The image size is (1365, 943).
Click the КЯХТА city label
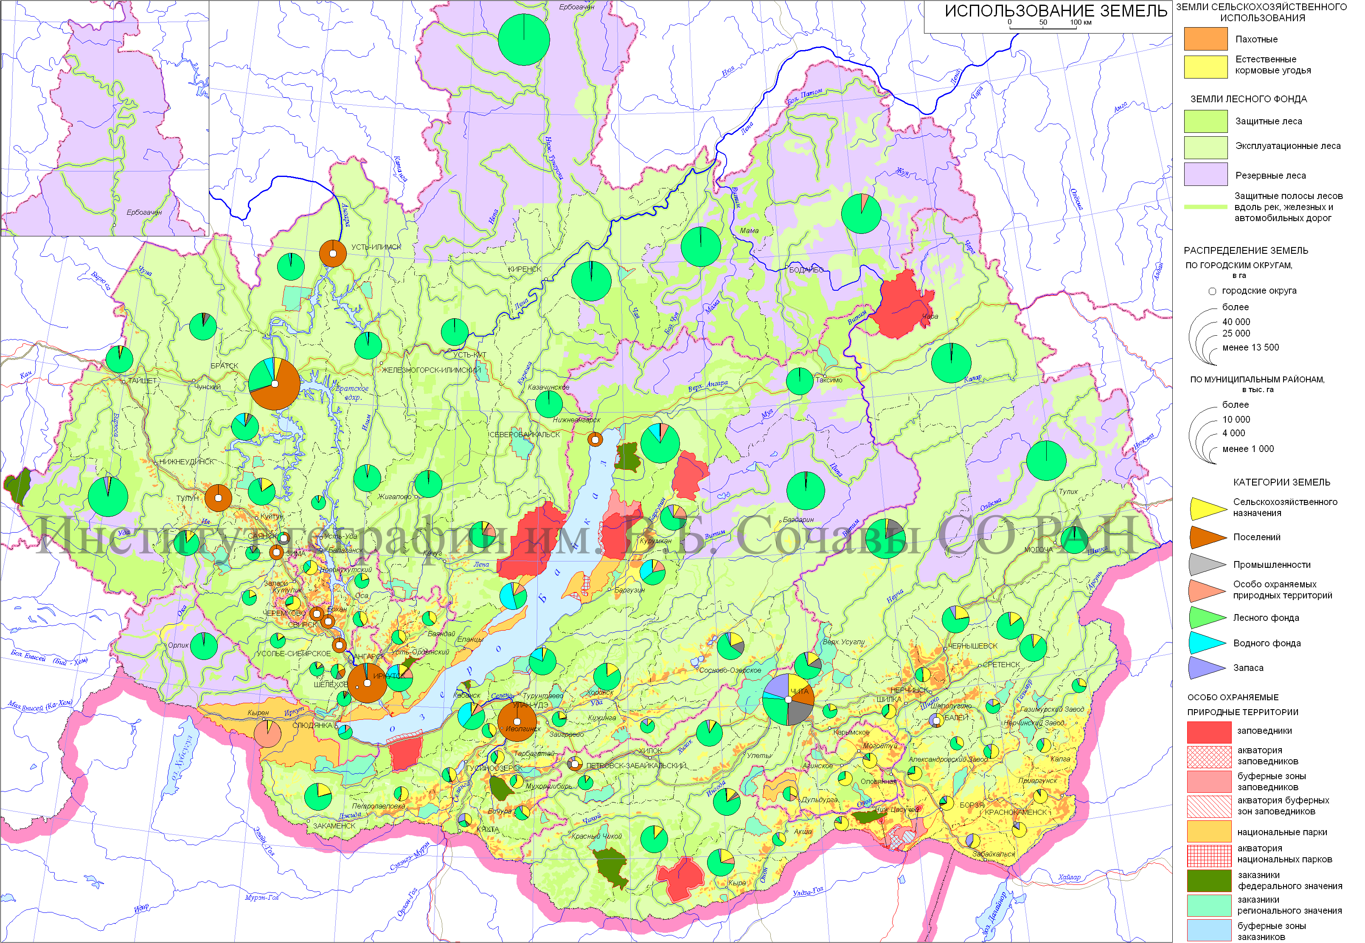pyautogui.click(x=488, y=830)
